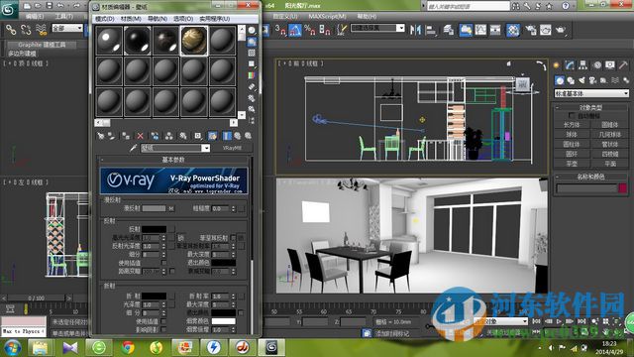Toggle 使用插值 checkbox in 反射 section
The height and width of the screenshot is (357, 634).
163,263
